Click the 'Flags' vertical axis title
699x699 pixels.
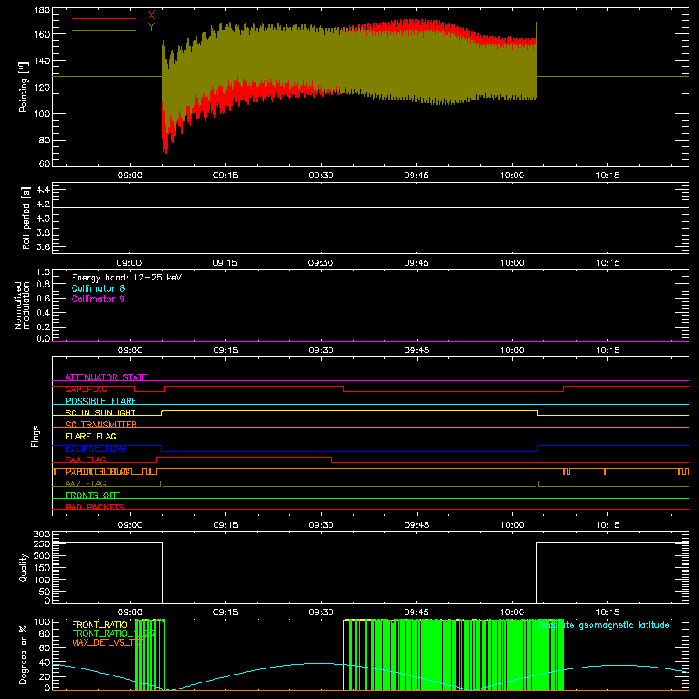(36, 436)
